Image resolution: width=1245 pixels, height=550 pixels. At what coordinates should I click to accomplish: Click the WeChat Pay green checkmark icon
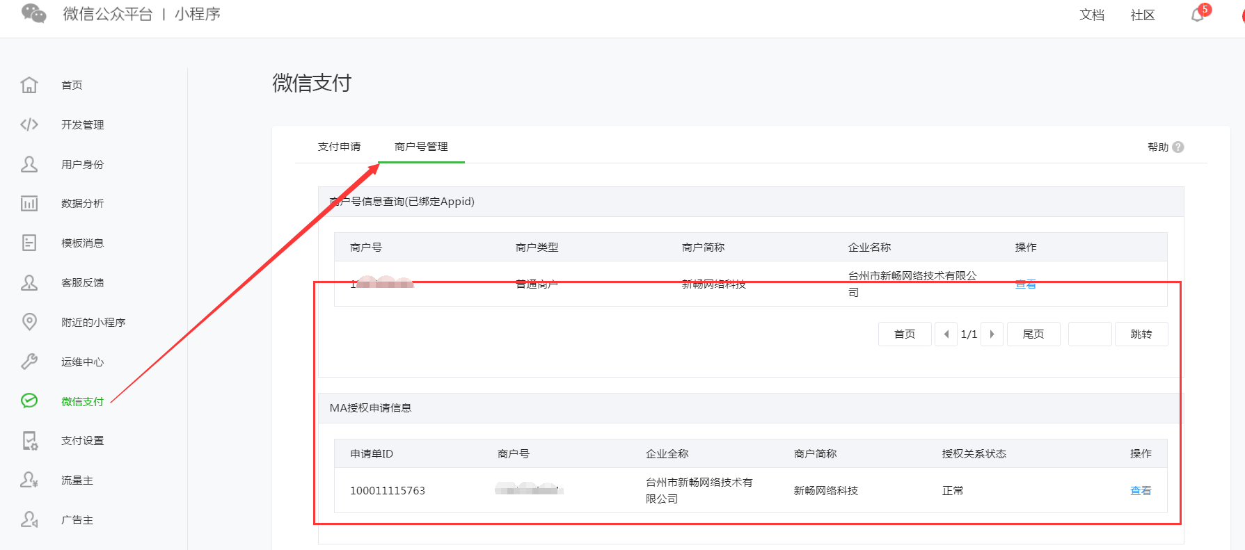click(29, 401)
